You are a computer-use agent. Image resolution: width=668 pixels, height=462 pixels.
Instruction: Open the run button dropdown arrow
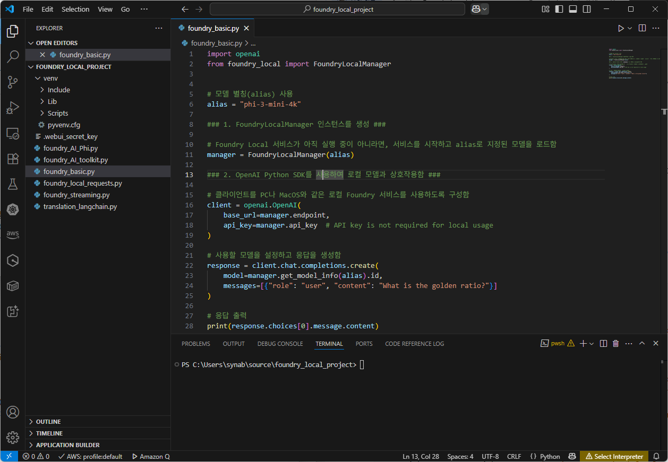(630, 28)
